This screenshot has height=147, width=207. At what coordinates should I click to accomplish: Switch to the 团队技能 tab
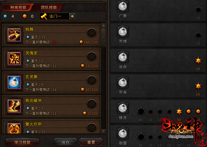[49, 8]
